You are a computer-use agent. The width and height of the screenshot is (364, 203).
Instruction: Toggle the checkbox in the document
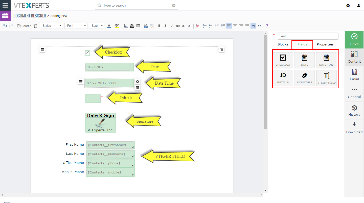pyautogui.click(x=87, y=53)
